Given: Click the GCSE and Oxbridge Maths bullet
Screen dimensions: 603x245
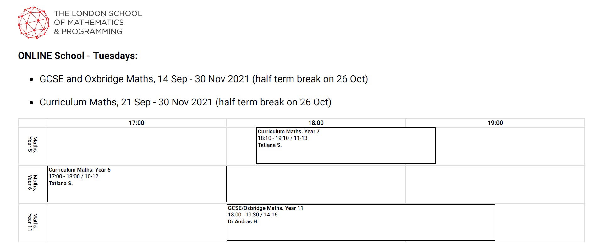Looking at the screenshot, I should [204, 79].
